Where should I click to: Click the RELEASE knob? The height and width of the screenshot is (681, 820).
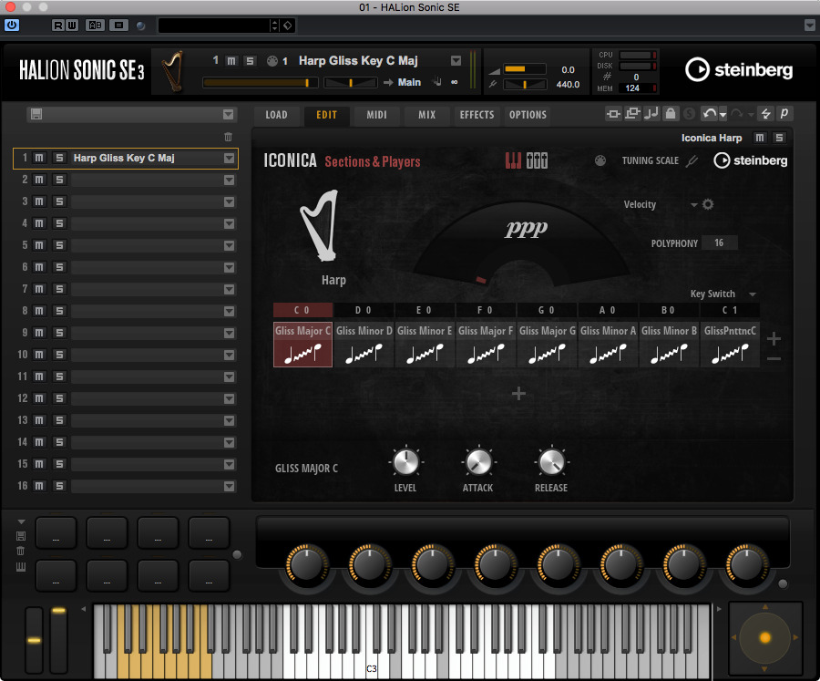coord(551,462)
